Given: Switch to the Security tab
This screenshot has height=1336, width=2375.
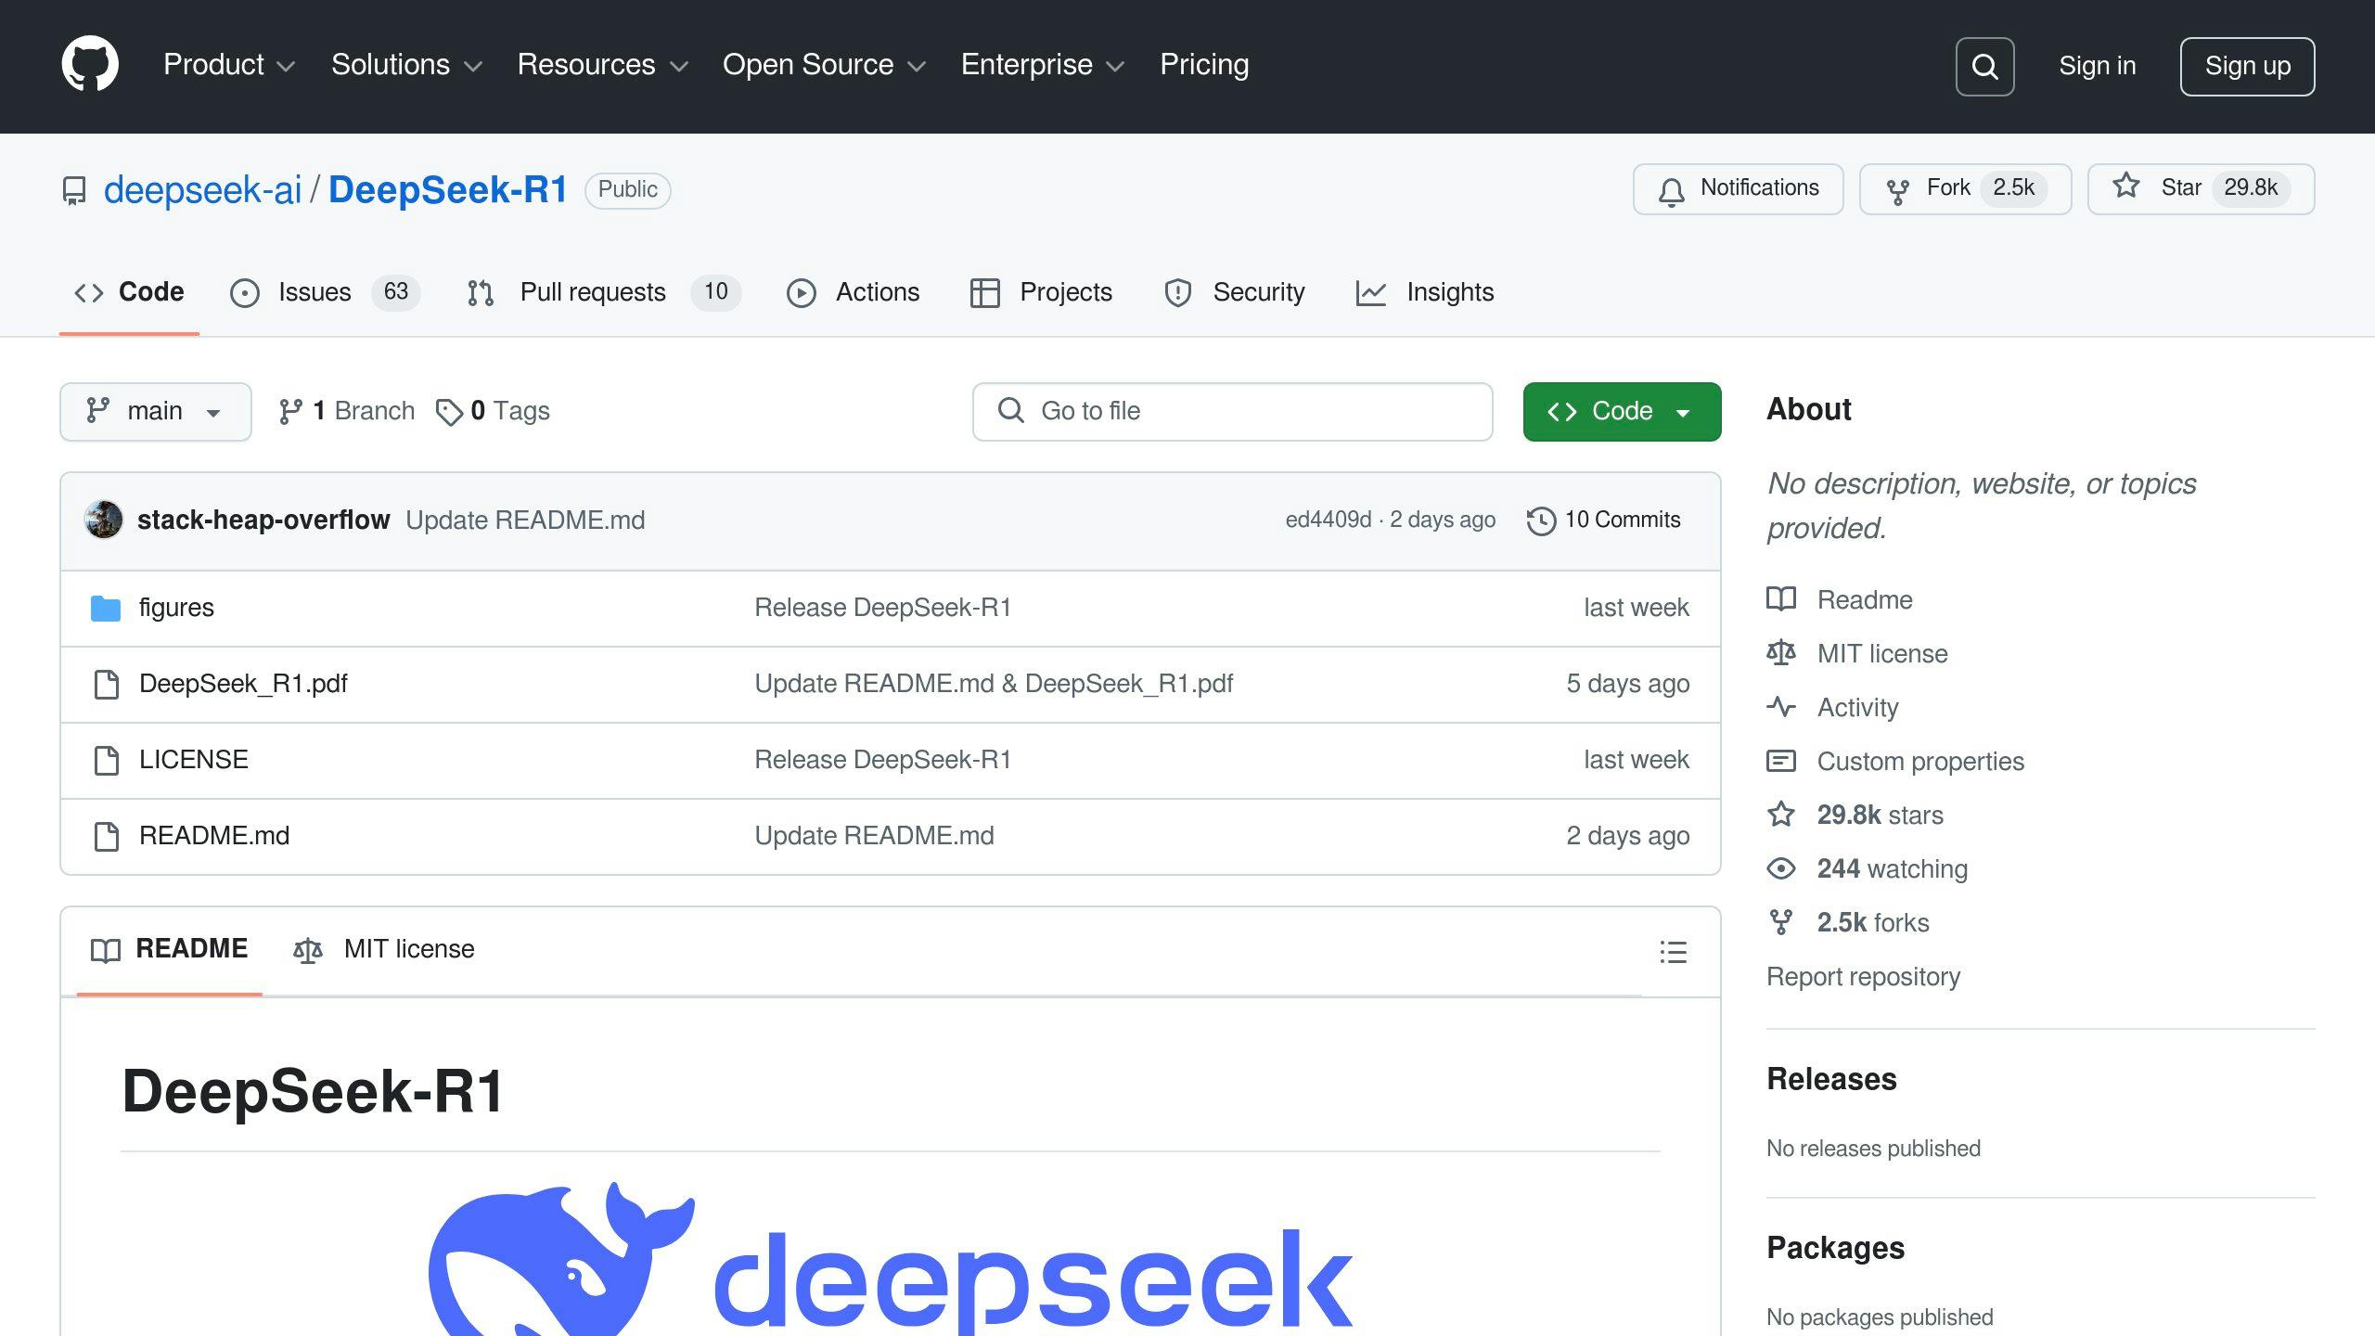Looking at the screenshot, I should [1234, 292].
